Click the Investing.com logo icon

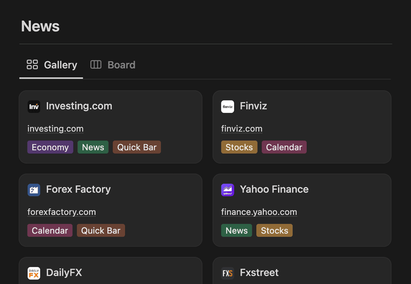[x=34, y=106]
